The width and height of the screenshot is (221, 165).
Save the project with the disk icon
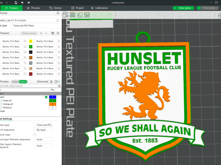(16, 3)
